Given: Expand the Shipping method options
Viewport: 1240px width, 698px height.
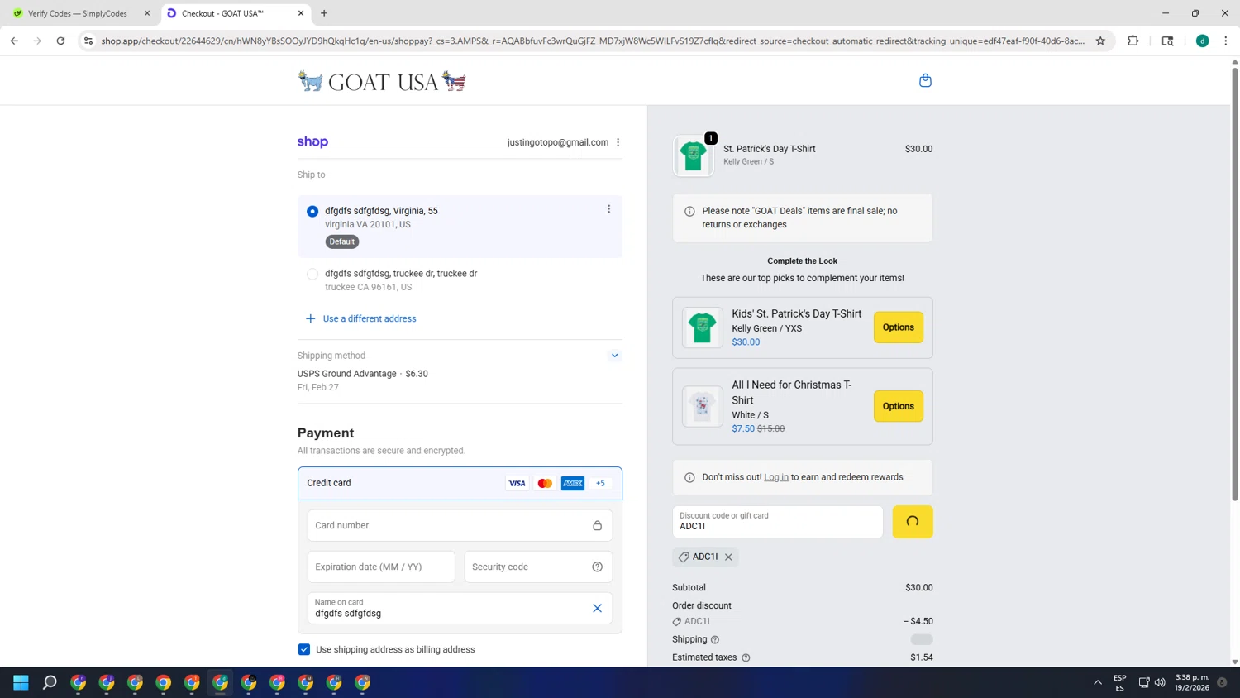Looking at the screenshot, I should pyautogui.click(x=614, y=356).
